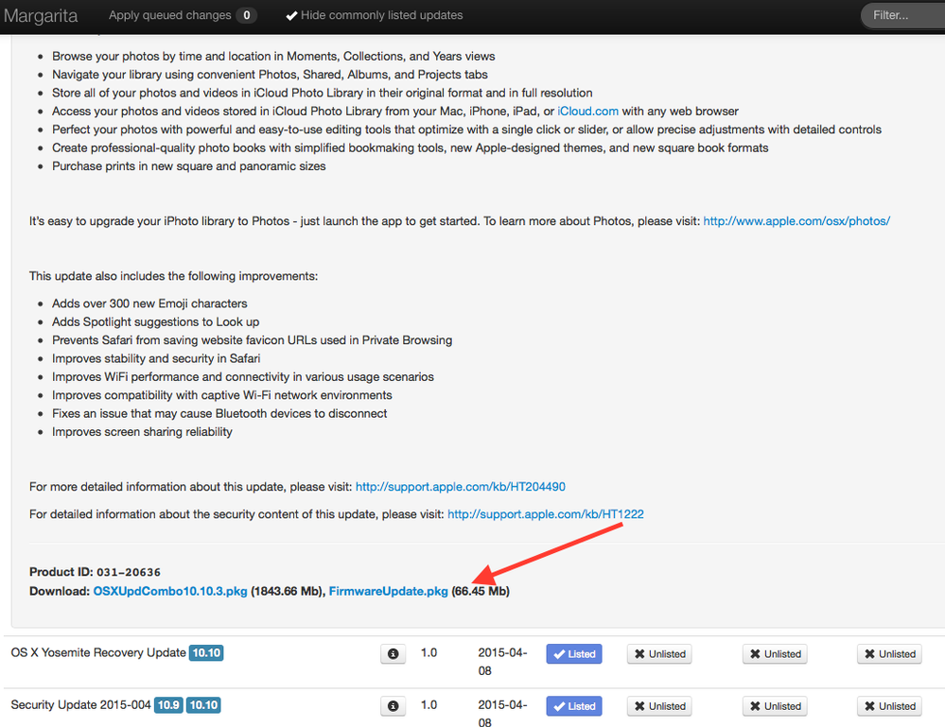This screenshot has height=727, width=945.
Task: Click "Adds Spotlight suggestions to Look up"
Action: pyautogui.click(x=155, y=321)
